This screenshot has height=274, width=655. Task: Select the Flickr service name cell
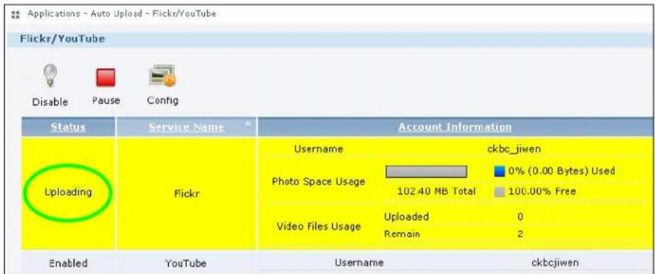click(186, 194)
